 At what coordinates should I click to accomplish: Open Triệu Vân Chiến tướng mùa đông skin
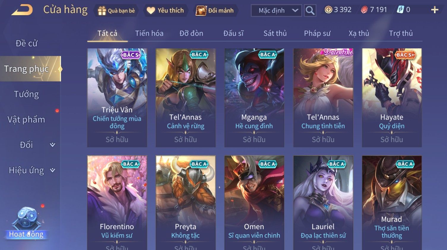click(117, 98)
